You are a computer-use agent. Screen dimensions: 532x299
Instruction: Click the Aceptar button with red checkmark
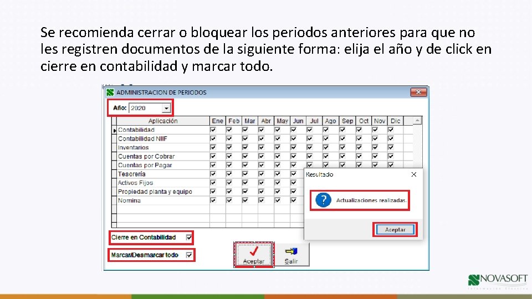point(254,255)
